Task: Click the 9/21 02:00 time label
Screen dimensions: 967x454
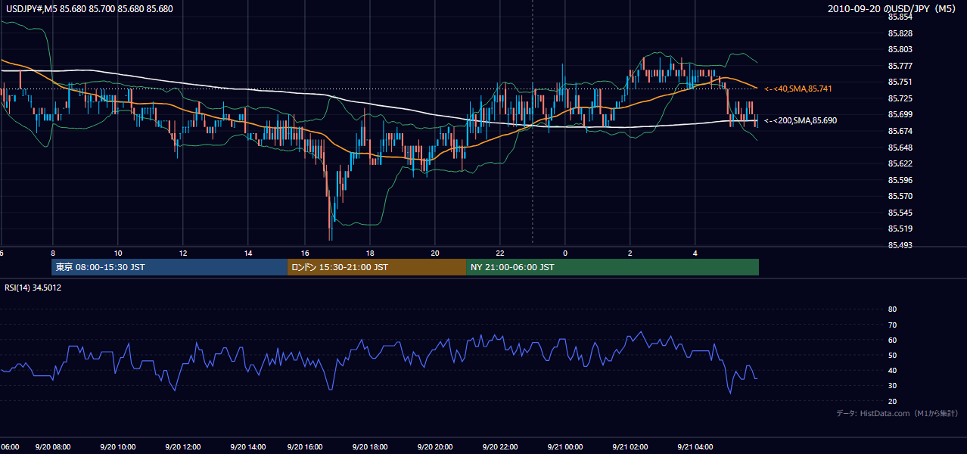Action: pos(630,447)
